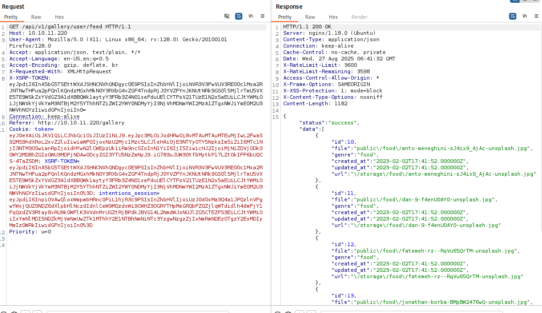This screenshot has height=313, width=542.
Task: Click the Date: Wed, 27 Aug 2025 header
Action: pos(339,59)
